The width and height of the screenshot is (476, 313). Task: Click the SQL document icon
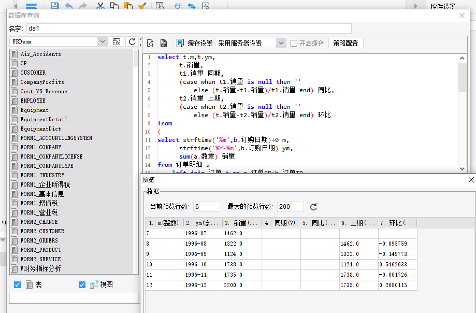(164, 43)
